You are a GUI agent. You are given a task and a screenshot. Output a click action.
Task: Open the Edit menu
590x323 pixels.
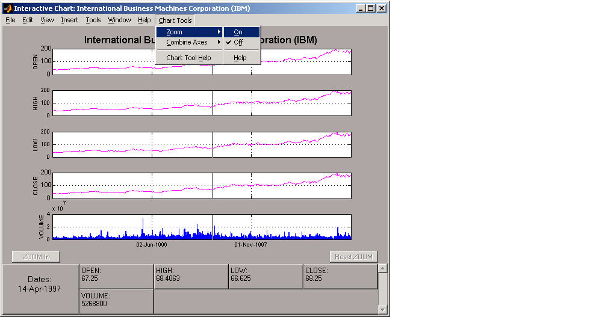pyautogui.click(x=28, y=20)
